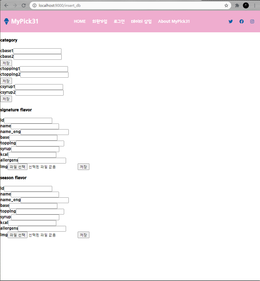The width and height of the screenshot is (260, 281).
Task: Open Chrome three-dot menu
Action: pos(255,5)
